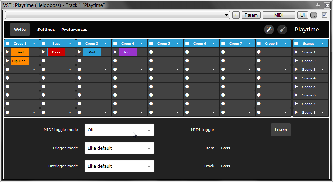Toggle the Group 1 header checkbox
This screenshot has width=333, height=182.
click(x=8, y=43)
